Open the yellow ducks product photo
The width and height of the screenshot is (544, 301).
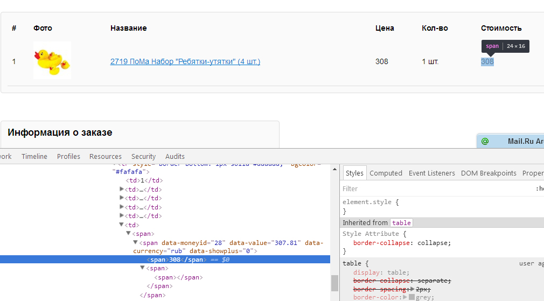click(x=52, y=60)
